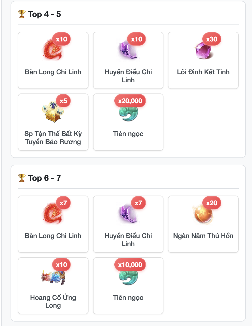
Task: Click the Top 4 - 5 section heading
Action: pyautogui.click(x=44, y=14)
